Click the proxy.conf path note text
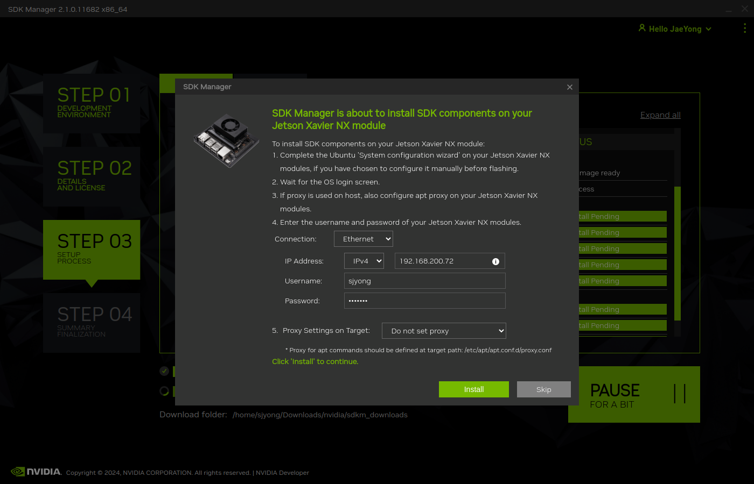The image size is (754, 484). [x=418, y=350]
